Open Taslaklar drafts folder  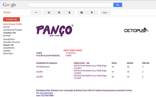tap(9, 33)
